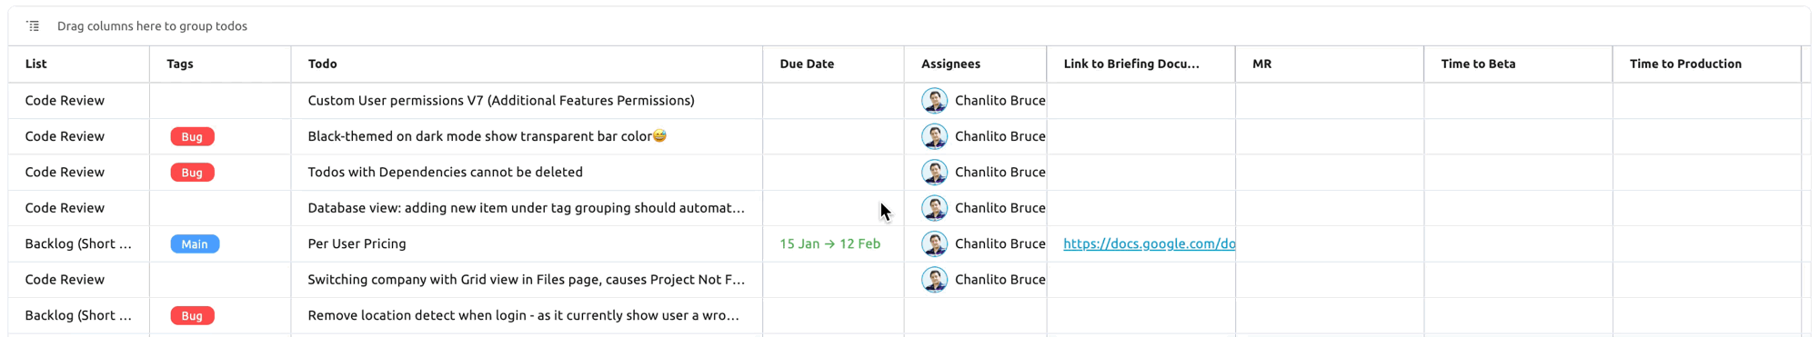
Task: Click the Bug tag on Todos with Dependencies row
Action: (192, 172)
